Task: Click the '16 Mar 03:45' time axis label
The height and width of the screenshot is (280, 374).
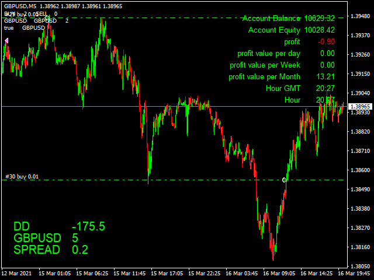Action: [241, 274]
